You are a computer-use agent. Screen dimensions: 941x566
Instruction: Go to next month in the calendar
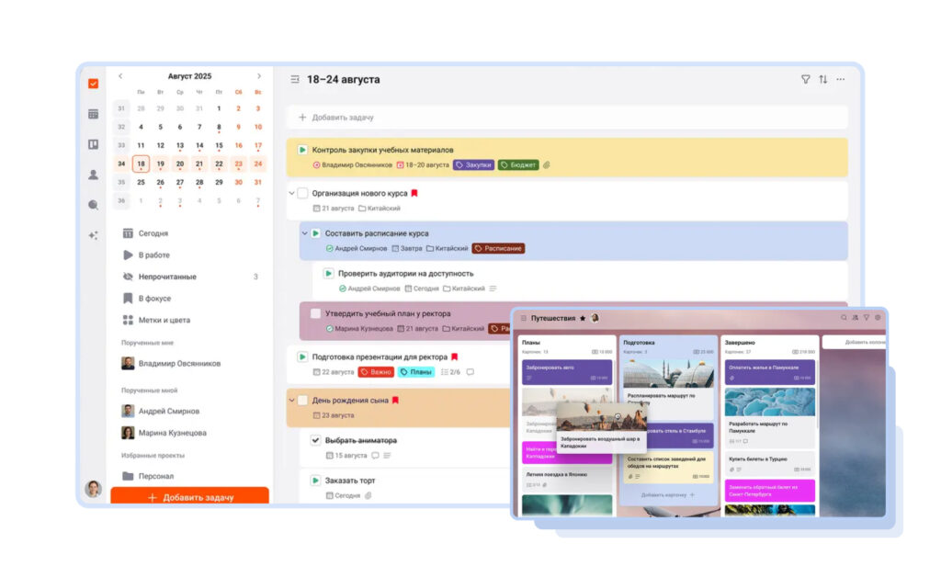pos(258,76)
